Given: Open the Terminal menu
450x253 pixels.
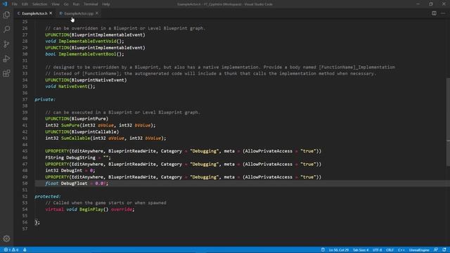Looking at the screenshot, I should [91, 4].
